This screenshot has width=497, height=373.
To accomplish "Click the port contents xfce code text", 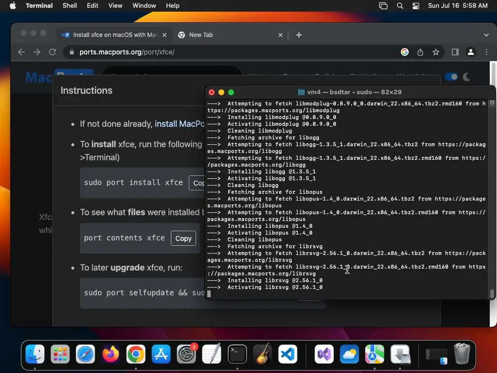I will click(124, 238).
